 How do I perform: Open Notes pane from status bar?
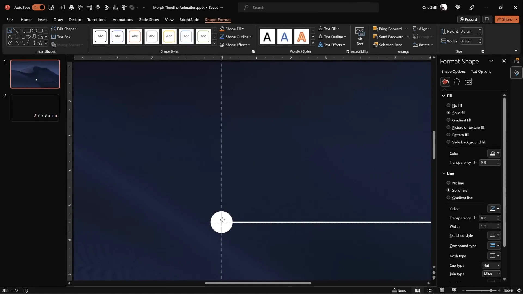pyautogui.click(x=399, y=290)
